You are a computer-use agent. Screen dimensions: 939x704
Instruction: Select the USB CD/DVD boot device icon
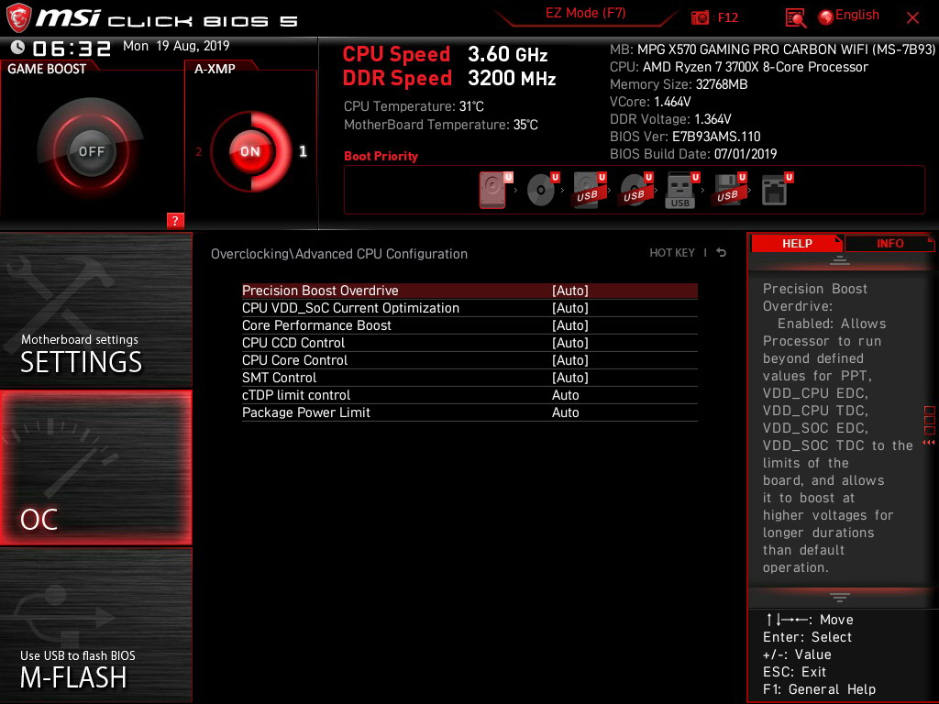tap(635, 190)
